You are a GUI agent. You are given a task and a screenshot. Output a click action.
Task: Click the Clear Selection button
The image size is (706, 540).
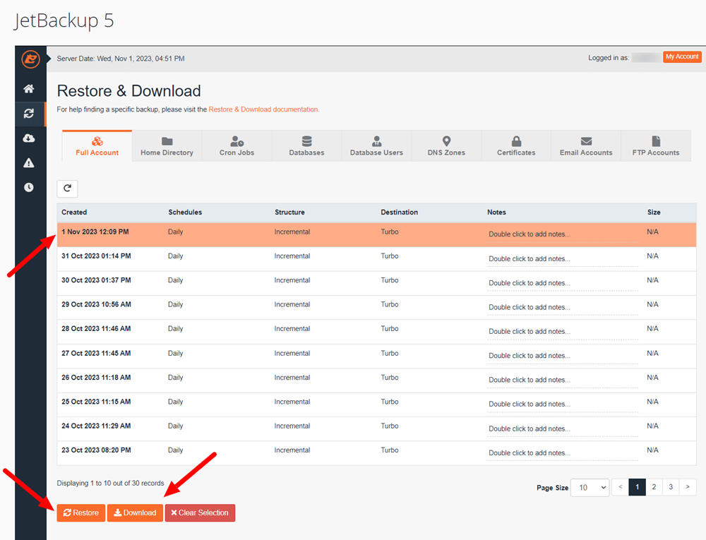point(200,513)
